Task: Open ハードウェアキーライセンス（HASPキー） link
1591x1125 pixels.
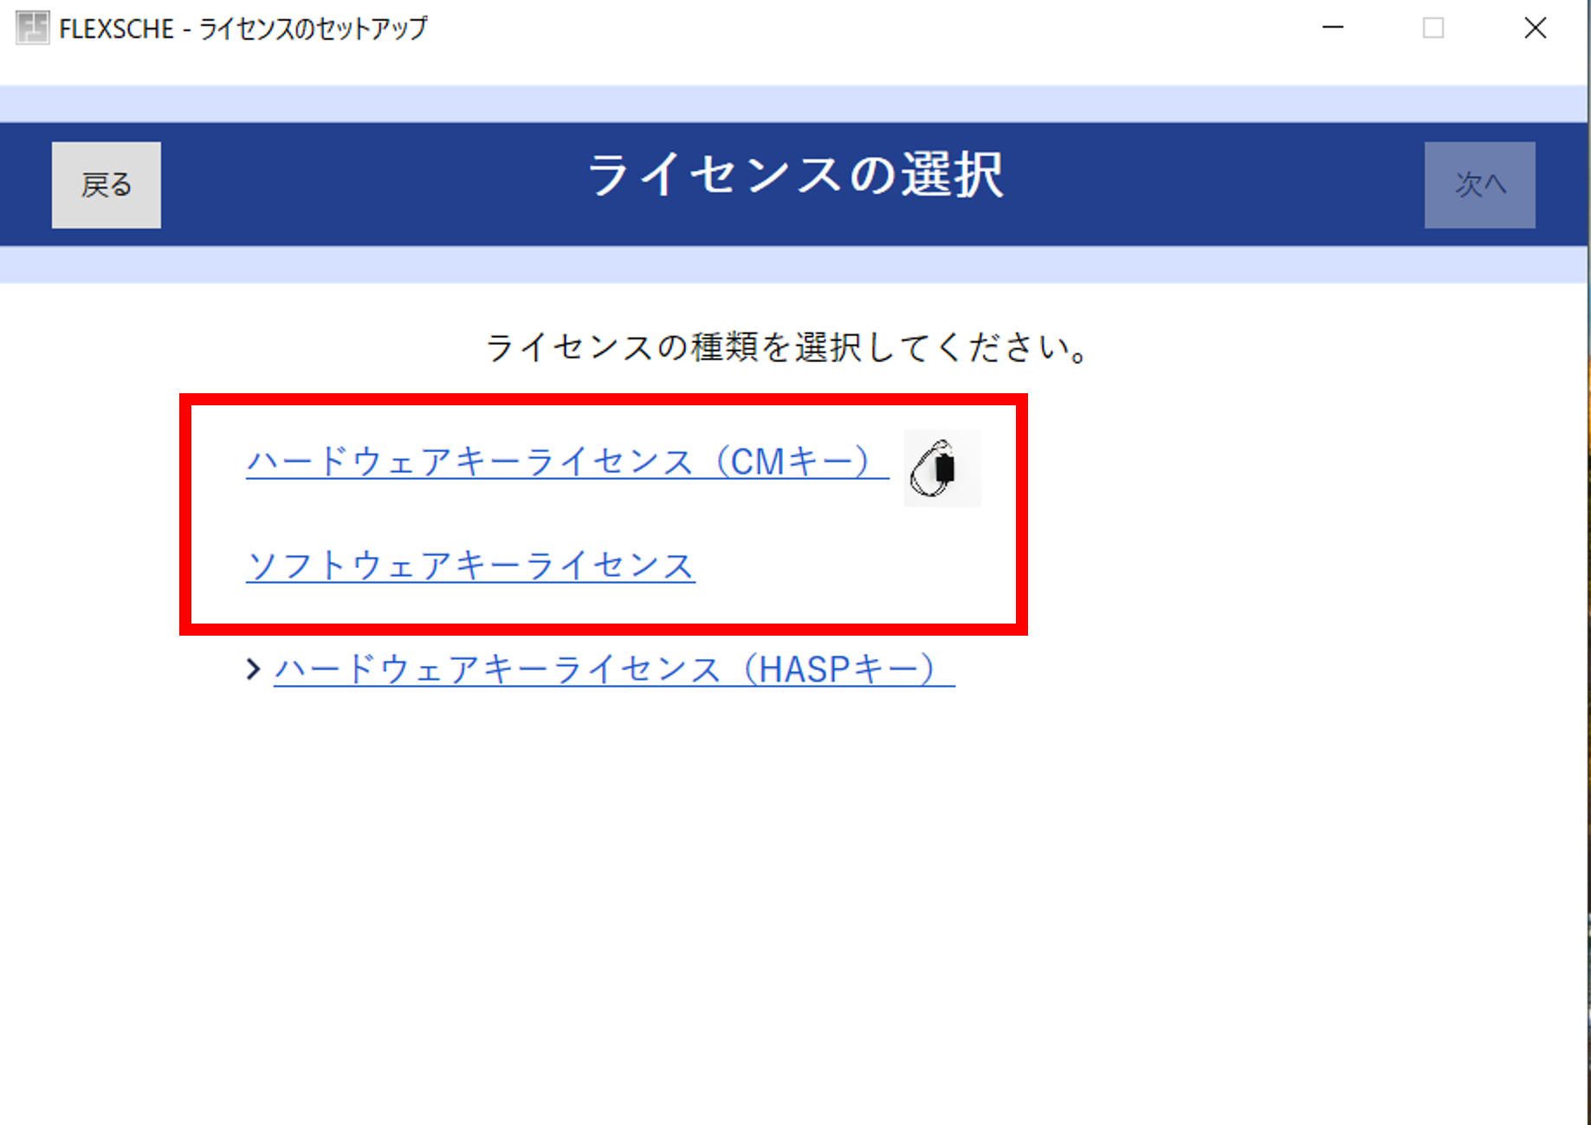Action: [613, 669]
